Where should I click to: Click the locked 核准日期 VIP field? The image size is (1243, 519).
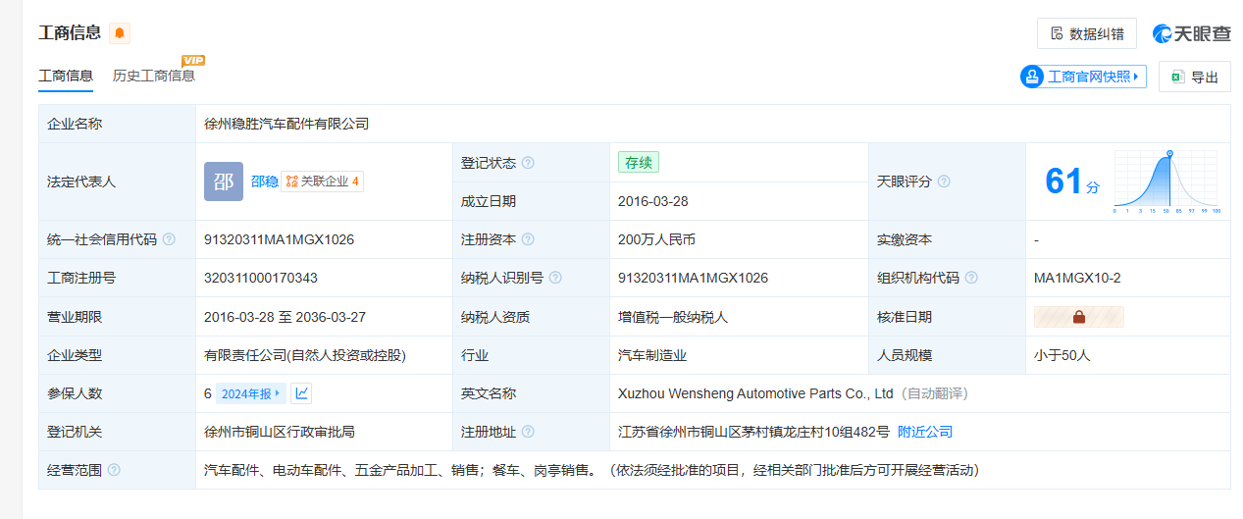(1078, 317)
